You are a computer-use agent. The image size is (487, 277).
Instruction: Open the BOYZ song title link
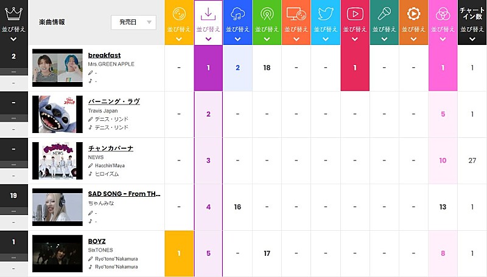pos(98,241)
